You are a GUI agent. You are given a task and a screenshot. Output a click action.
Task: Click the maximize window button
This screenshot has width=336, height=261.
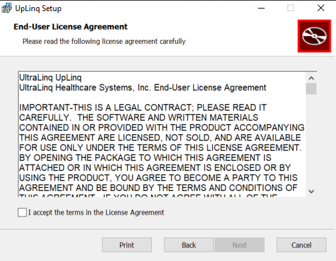pyautogui.click(x=291, y=9)
